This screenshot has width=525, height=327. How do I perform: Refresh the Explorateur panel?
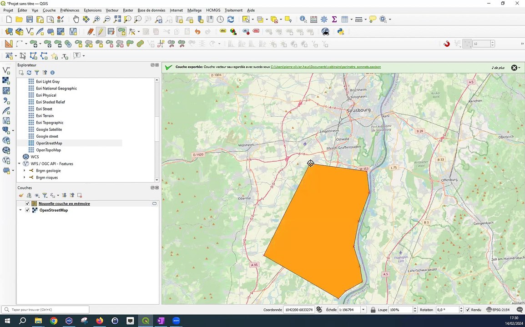click(x=29, y=73)
